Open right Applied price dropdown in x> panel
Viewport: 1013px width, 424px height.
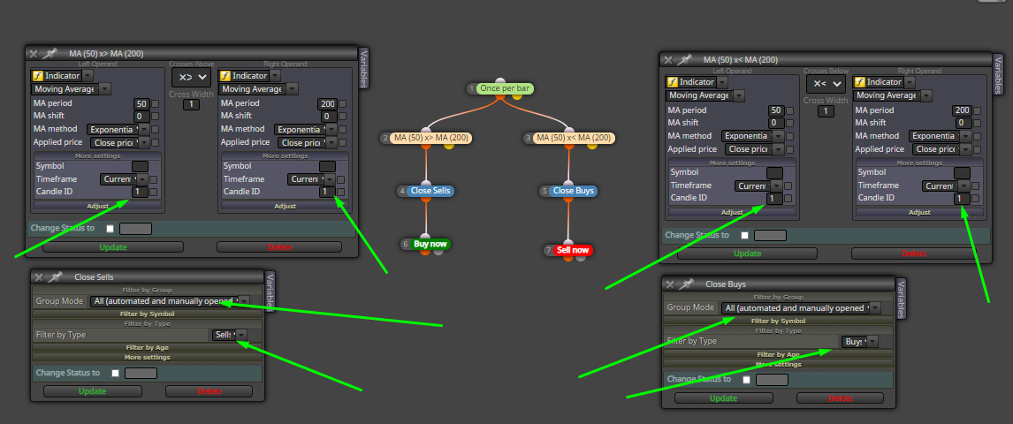point(307,142)
